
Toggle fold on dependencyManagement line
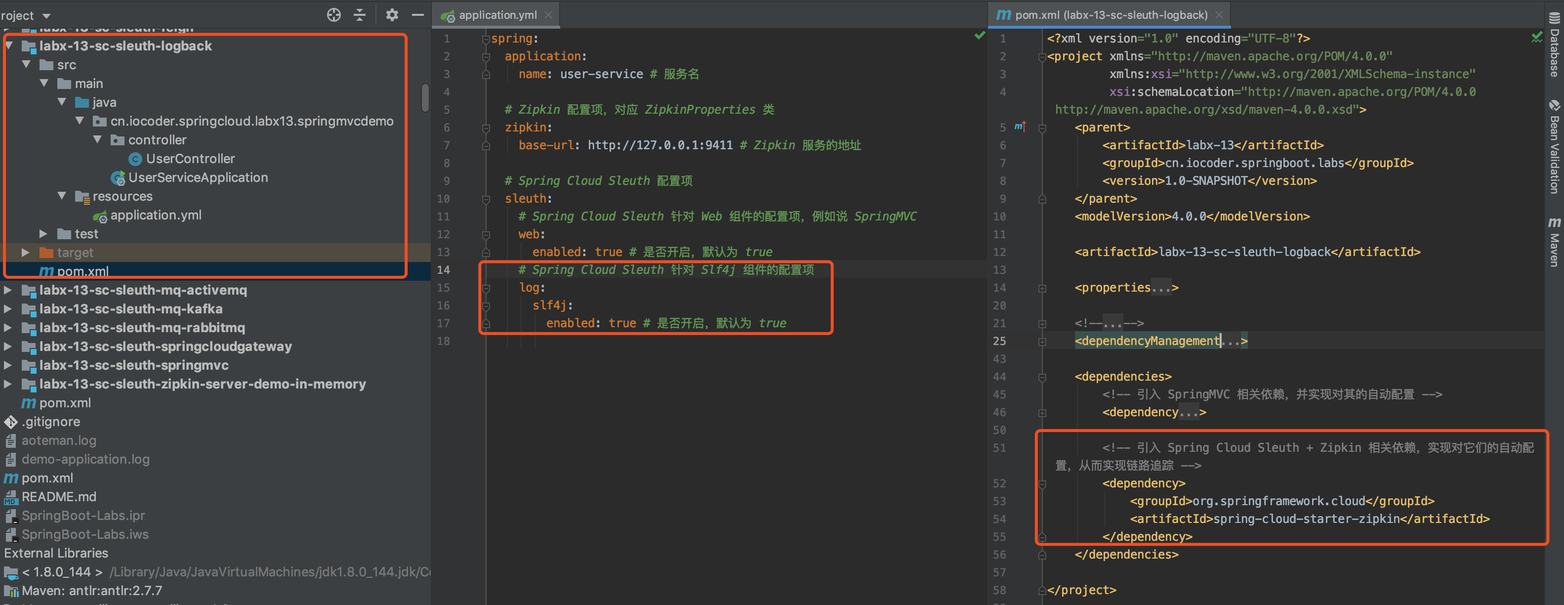pyautogui.click(x=1042, y=342)
